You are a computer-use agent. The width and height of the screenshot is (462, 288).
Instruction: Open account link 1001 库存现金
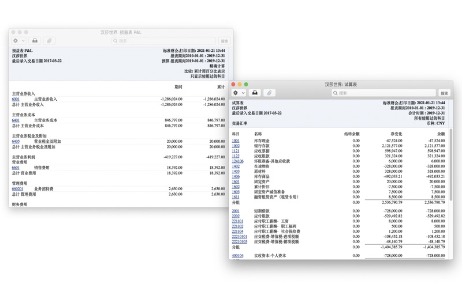point(236,141)
